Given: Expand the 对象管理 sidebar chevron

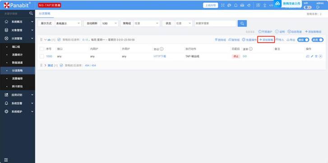Looking at the screenshot, I should 32,30.
